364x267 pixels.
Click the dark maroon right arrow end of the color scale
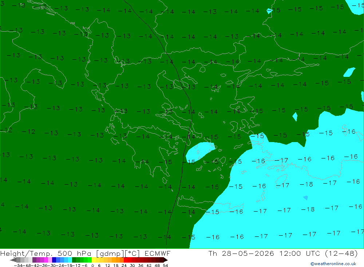point(165,260)
